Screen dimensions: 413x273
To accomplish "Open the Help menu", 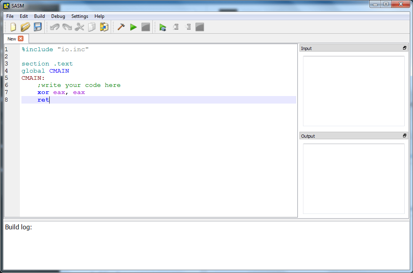I will point(99,16).
